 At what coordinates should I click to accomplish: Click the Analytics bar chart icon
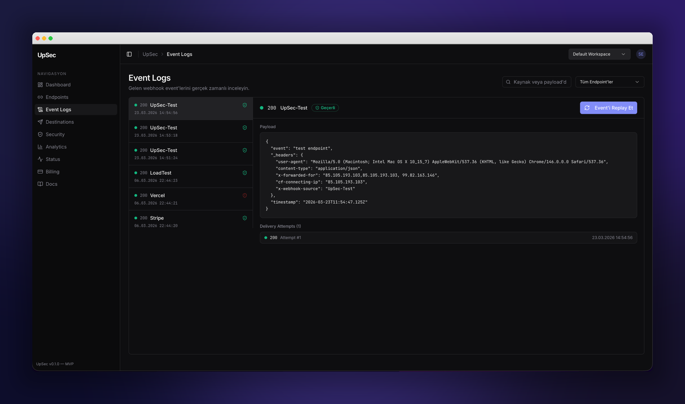(x=40, y=147)
